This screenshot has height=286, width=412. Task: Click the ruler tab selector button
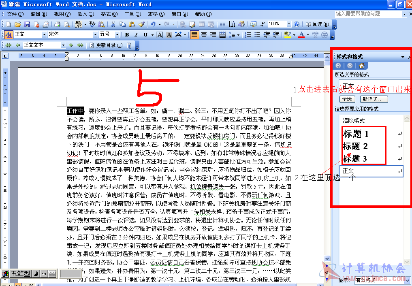pyautogui.click(x=5, y=55)
